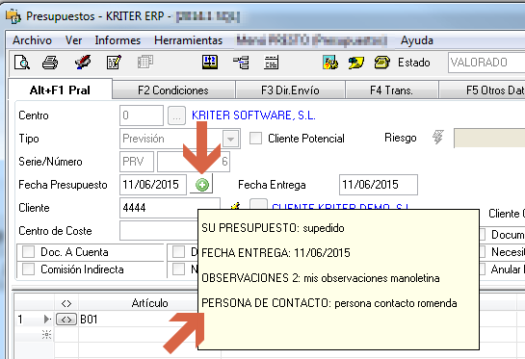The height and width of the screenshot is (359, 525).
Task: Expand row 1 with the arrow marker
Action: [47, 320]
